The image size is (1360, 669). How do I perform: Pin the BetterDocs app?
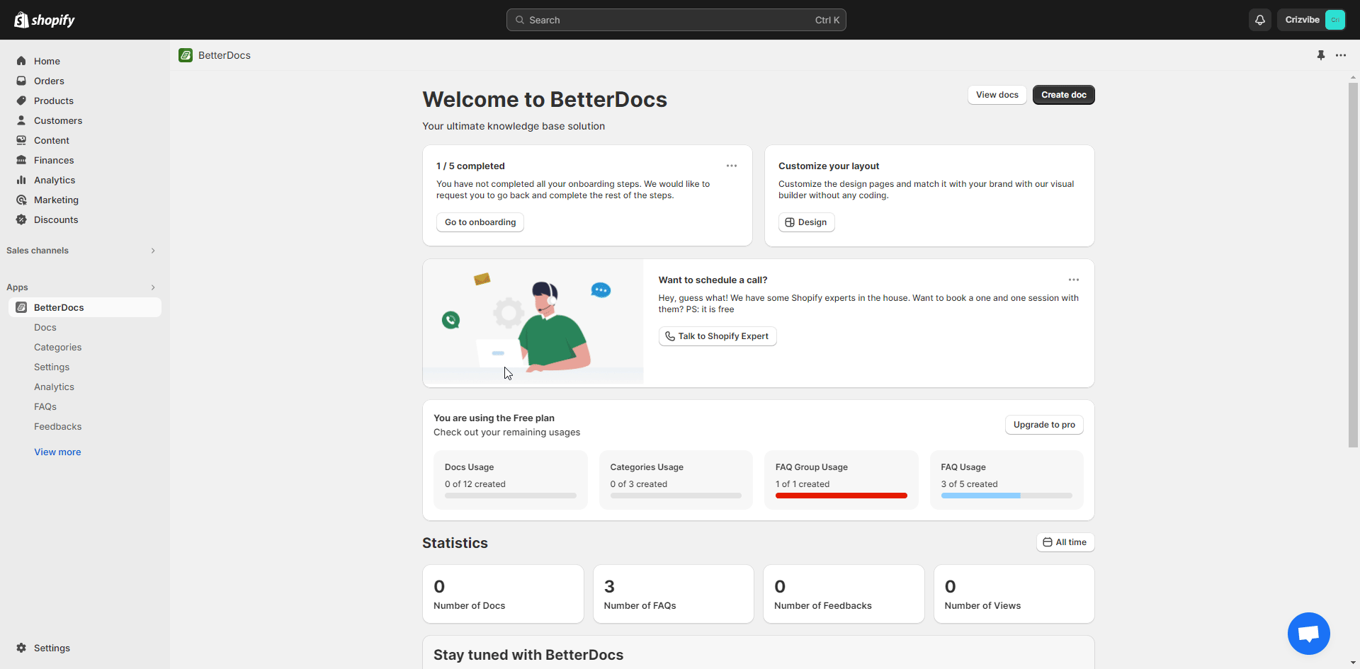(x=1320, y=55)
